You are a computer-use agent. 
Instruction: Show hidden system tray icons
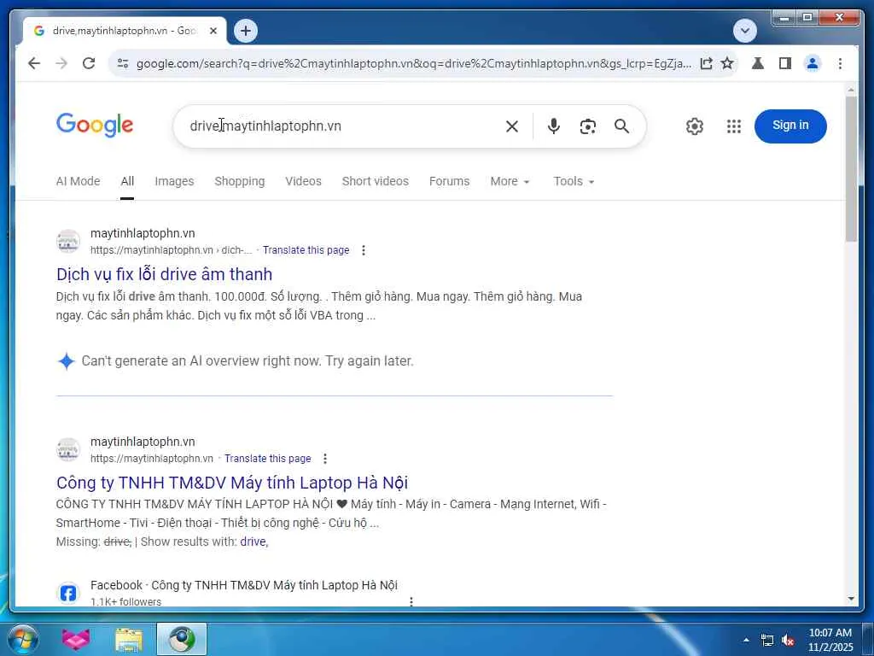pos(746,640)
